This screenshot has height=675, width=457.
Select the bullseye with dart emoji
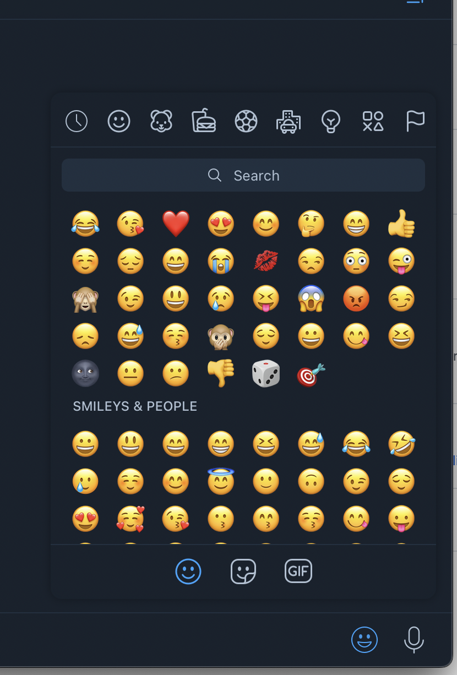pos(311,373)
